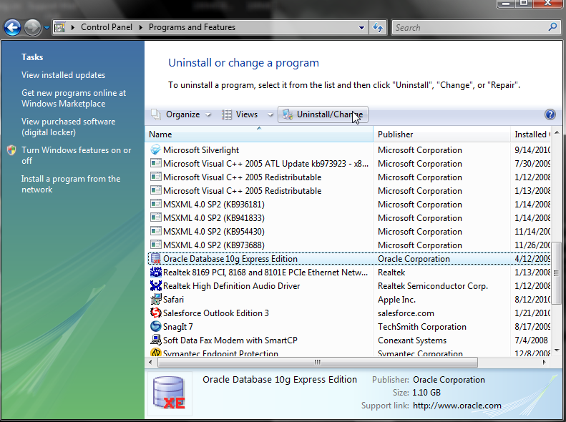Open the address bar history dropdown
This screenshot has height=422, width=566.
coord(362,28)
